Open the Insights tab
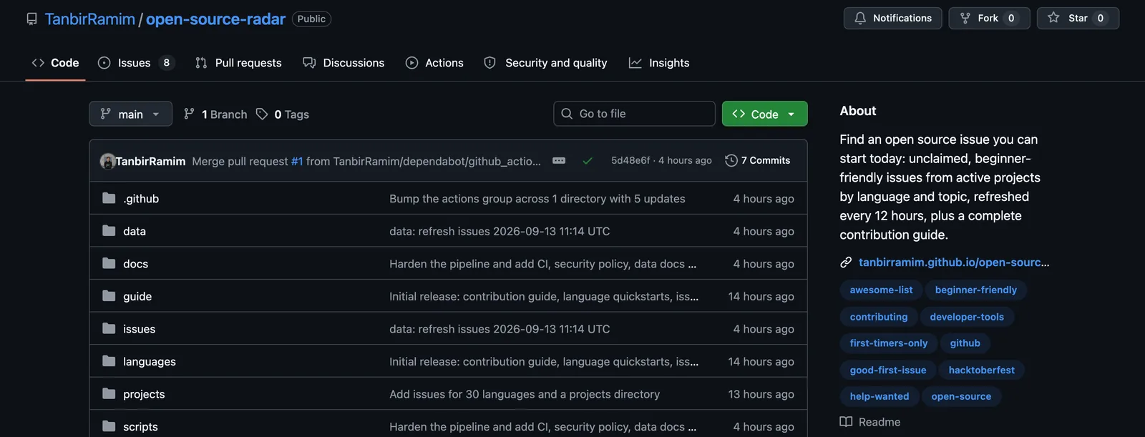 pyautogui.click(x=659, y=63)
